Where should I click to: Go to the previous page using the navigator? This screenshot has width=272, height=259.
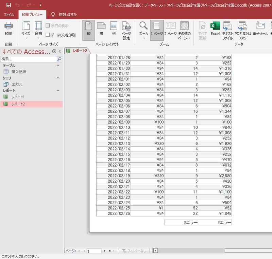pos(84,251)
